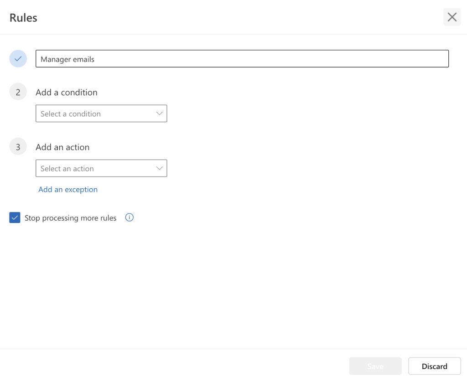
Task: Expand the action dropdown chevron
Action: 160,168
